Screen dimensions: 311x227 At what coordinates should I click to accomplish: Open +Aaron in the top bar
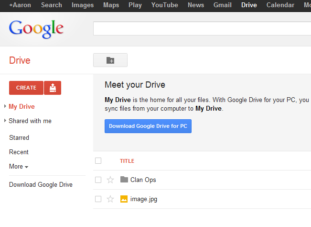[20, 5]
